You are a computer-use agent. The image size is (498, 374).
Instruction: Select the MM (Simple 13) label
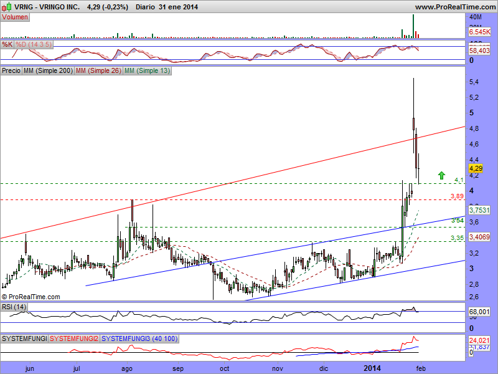click(147, 70)
